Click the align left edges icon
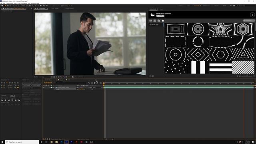This screenshot has height=144, width=256. tap(2, 100)
